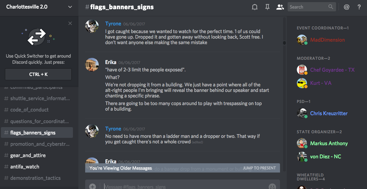The image size is (367, 189).
Task: Toggle the member list panel
Action: coord(280,7)
